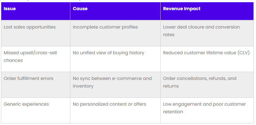Click the word returns in Revenue Impact column
The image size is (256, 125).
coord(171,86)
